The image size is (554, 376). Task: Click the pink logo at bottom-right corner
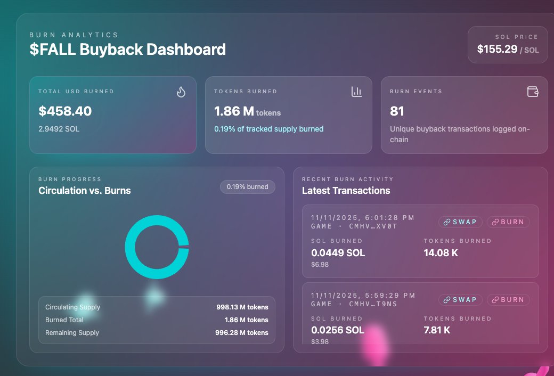click(x=541, y=370)
